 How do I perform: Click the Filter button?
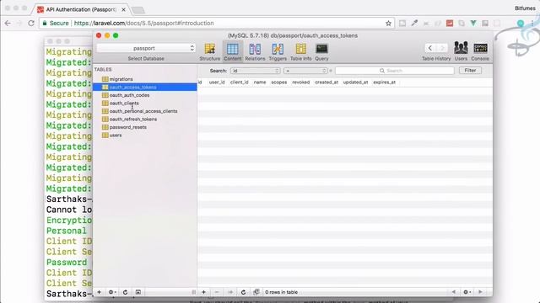click(470, 71)
